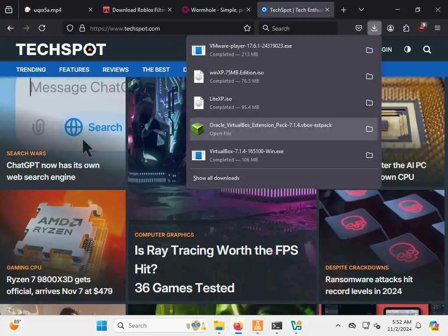Reload the TechSpot page
This screenshot has height=336, width=448.
click(x=42, y=28)
